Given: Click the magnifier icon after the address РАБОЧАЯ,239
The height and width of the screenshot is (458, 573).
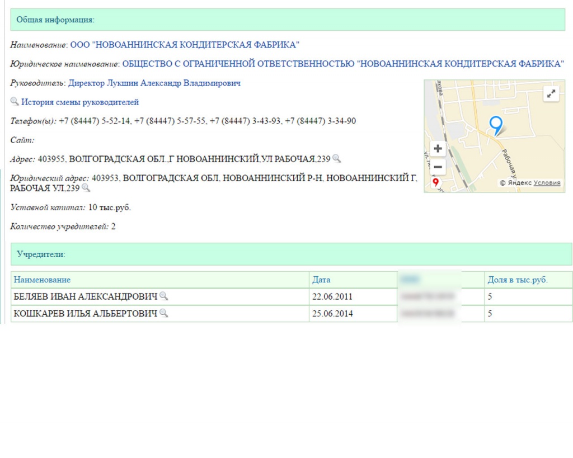Looking at the screenshot, I should point(336,158).
